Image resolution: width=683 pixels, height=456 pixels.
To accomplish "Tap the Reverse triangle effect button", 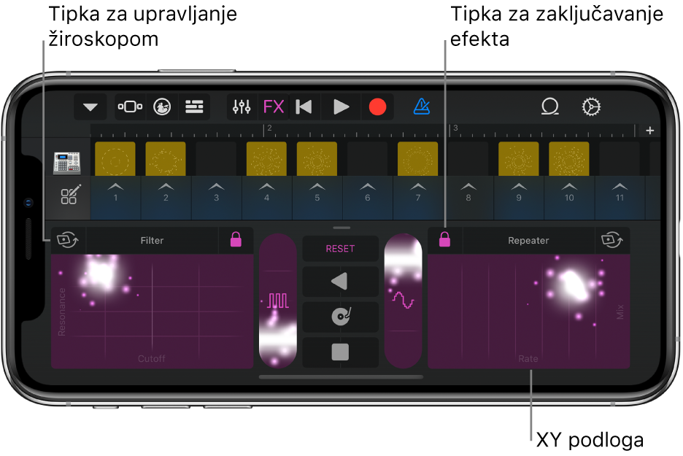I will pos(340,282).
